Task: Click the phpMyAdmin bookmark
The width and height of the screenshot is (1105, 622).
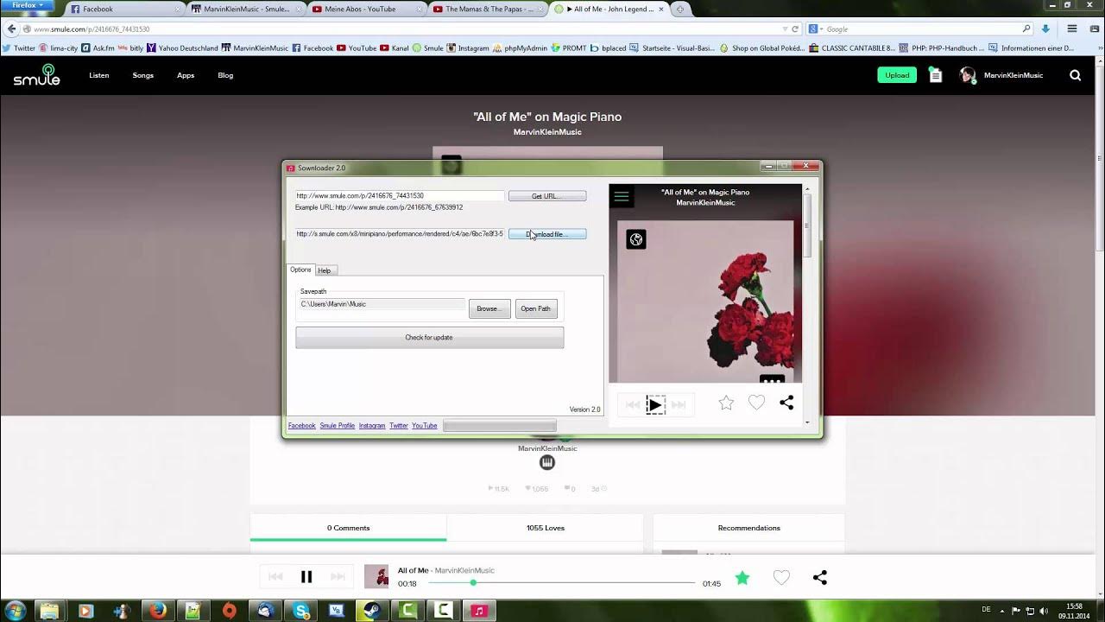Action: click(520, 48)
